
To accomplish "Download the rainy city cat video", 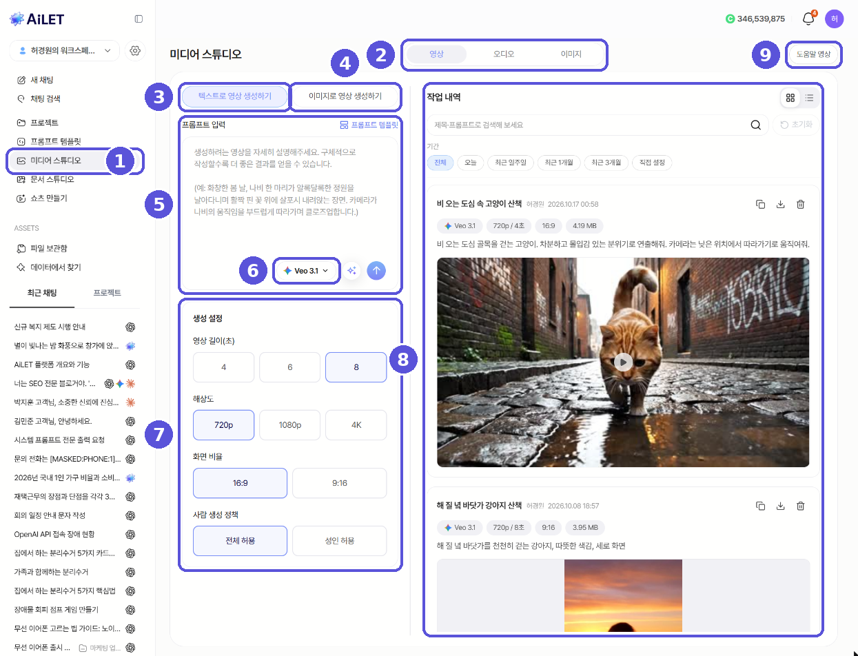I will coord(781,204).
